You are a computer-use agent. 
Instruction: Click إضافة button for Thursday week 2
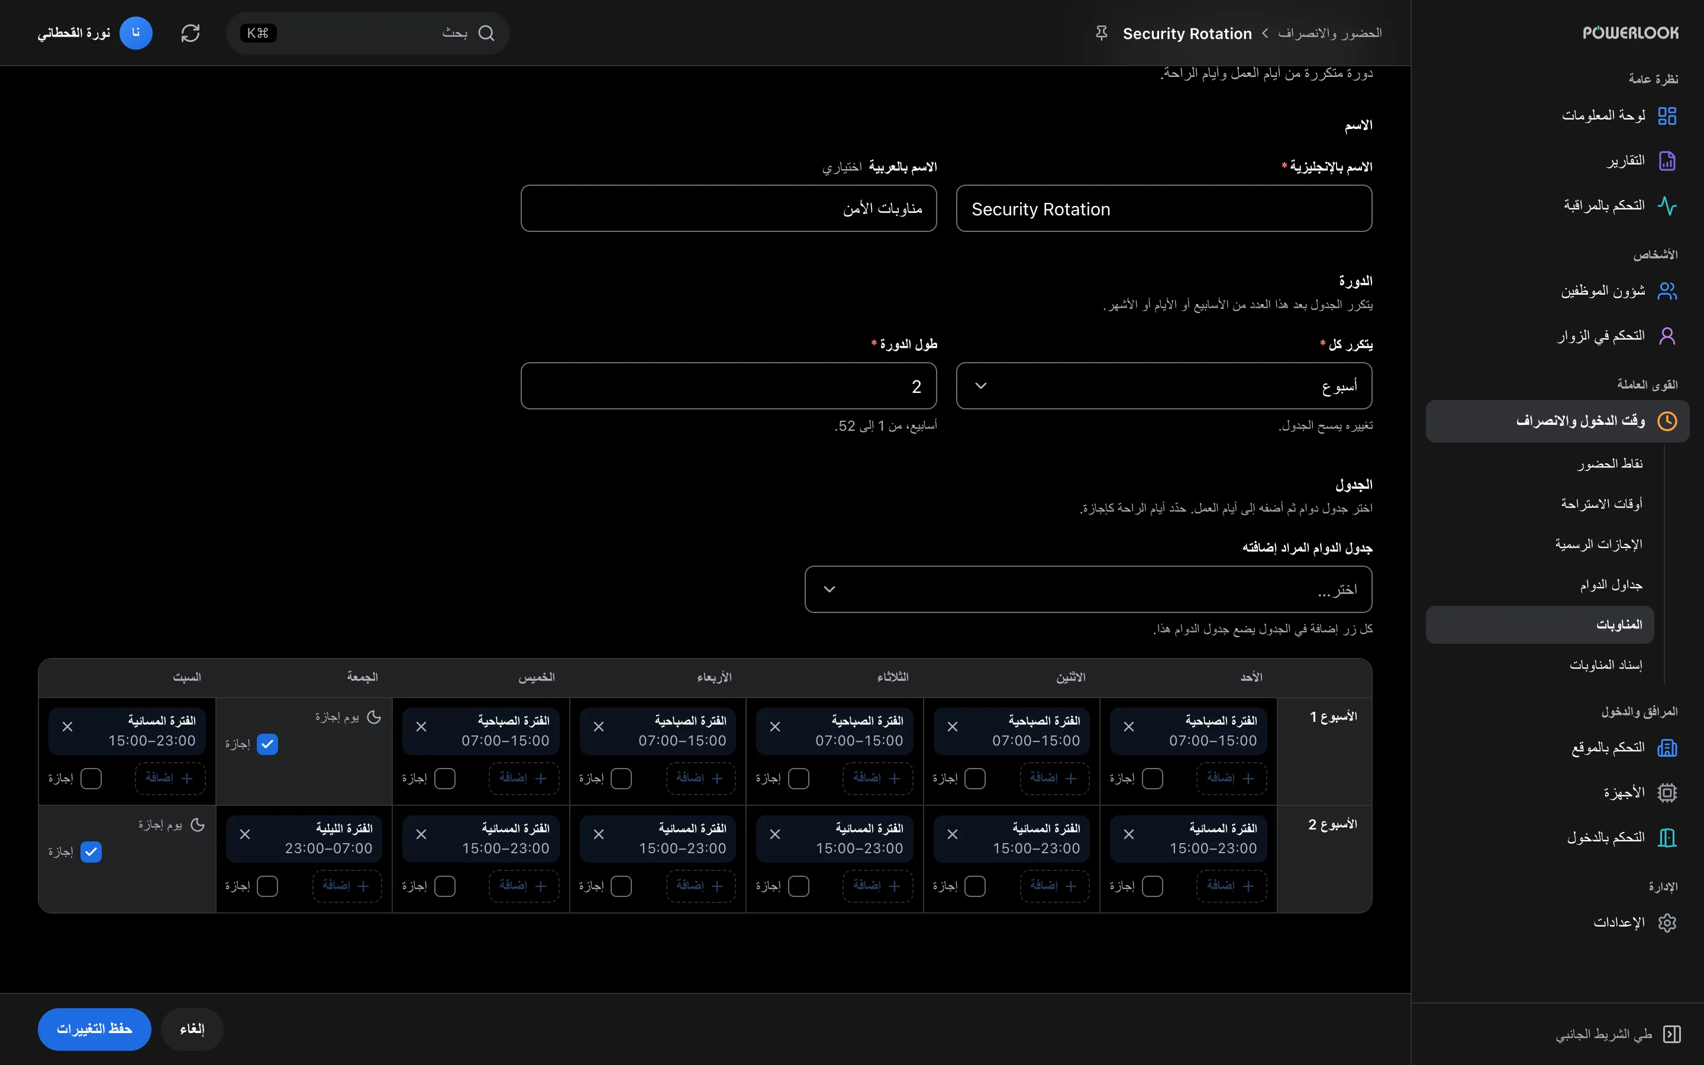pyautogui.click(x=524, y=886)
